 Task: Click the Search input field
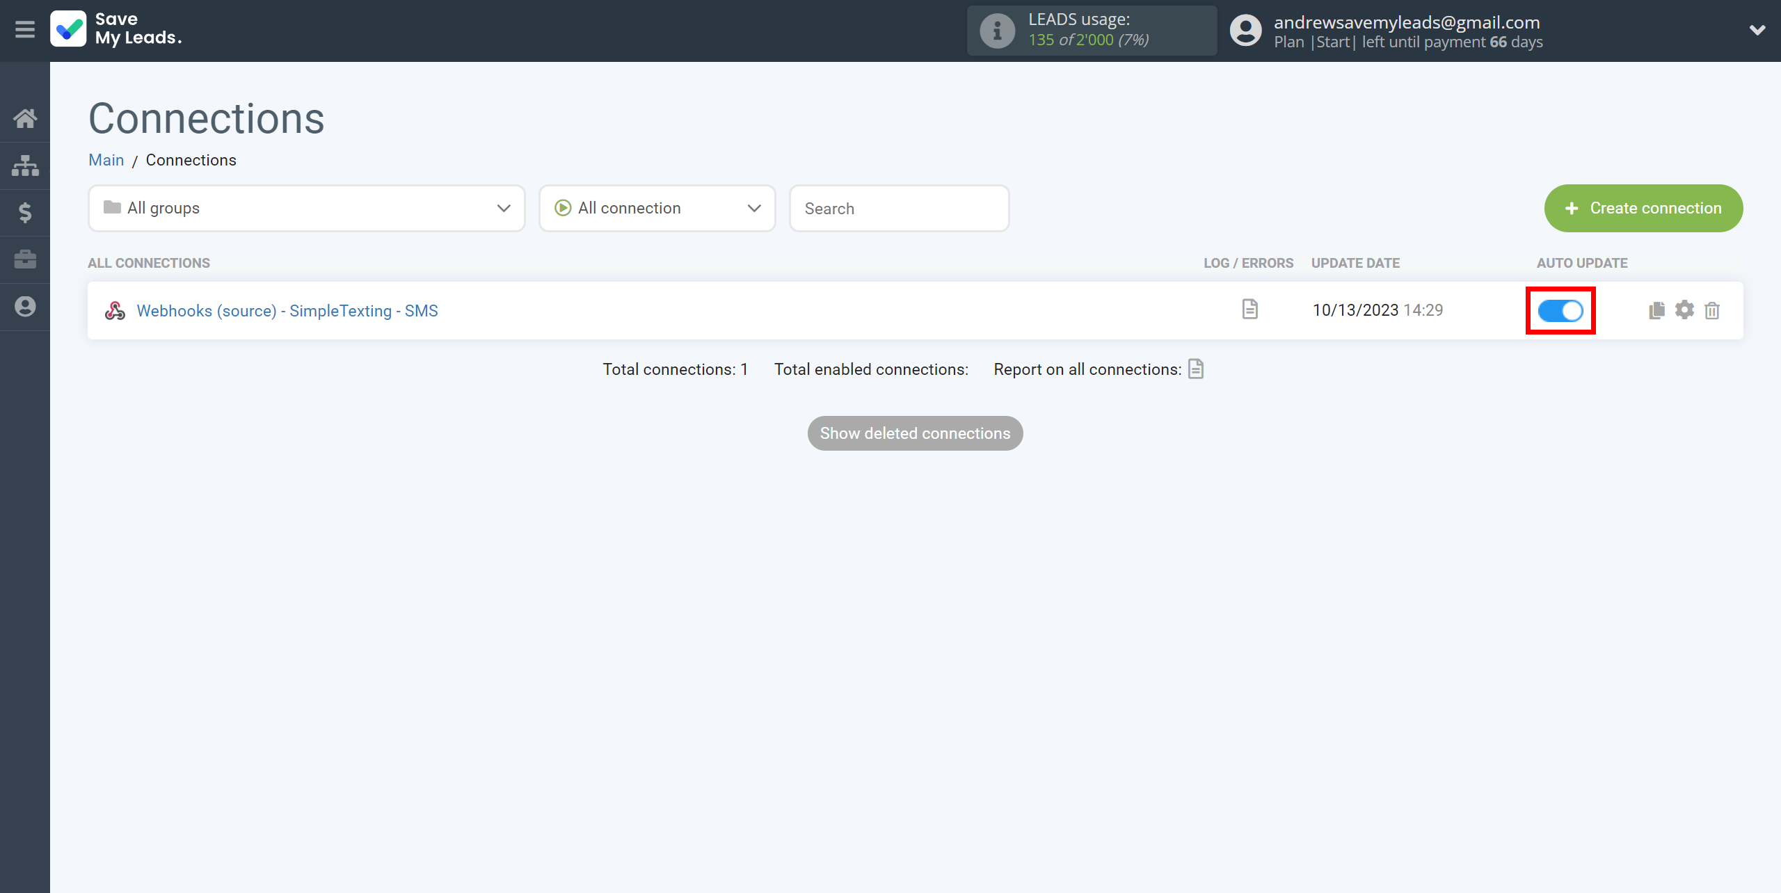[x=900, y=209]
